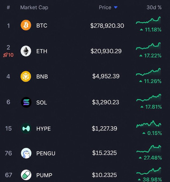Open the SOL coin name link
The height and width of the screenshot is (182, 170).
point(42,103)
